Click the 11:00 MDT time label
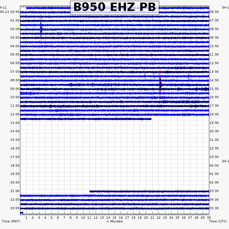Screen dimensions: 229x229 tap(15, 106)
